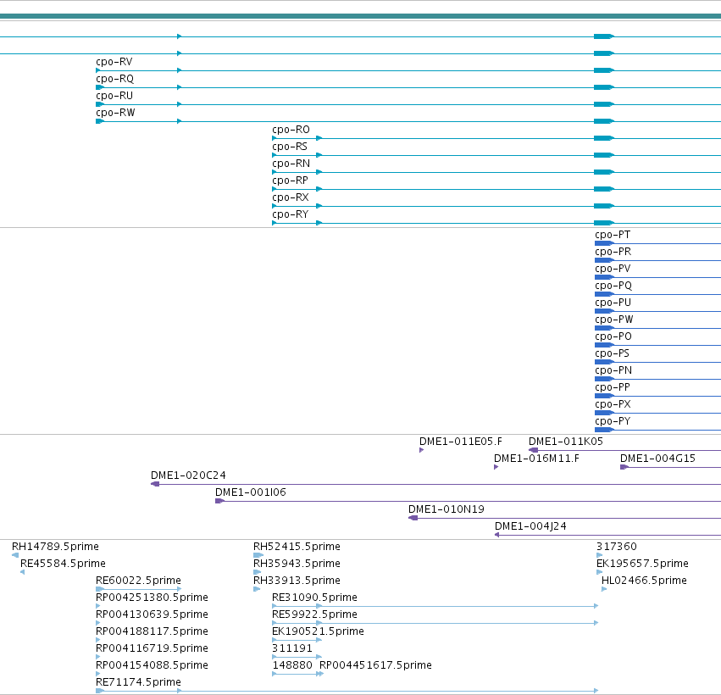Click the cpo-RN transcript label
The image size is (721, 695).
(291, 164)
